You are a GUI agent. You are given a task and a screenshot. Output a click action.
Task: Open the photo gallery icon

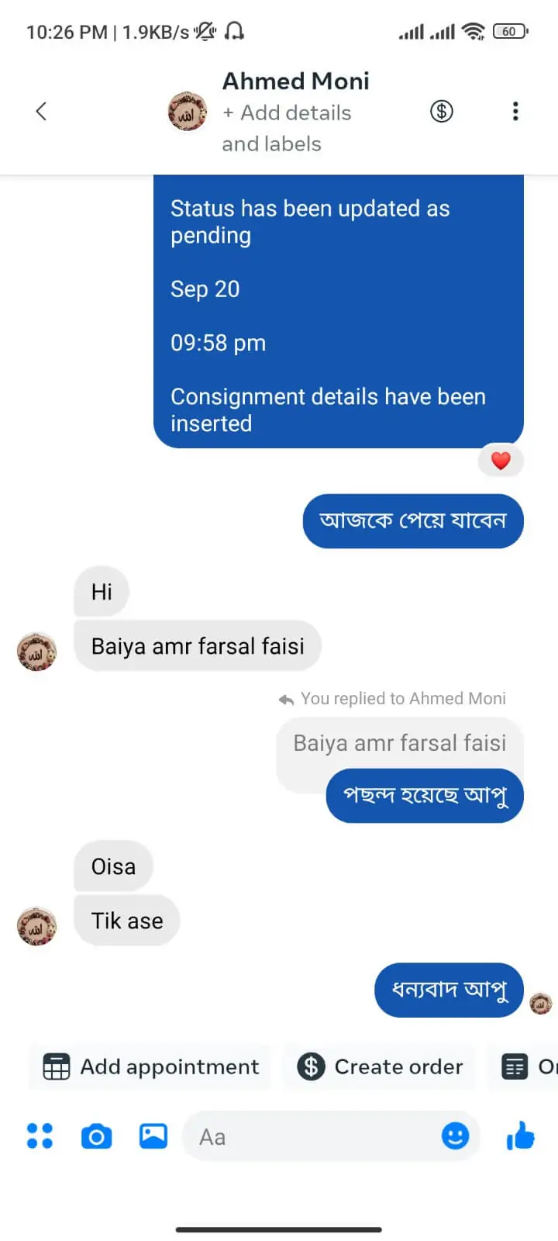pos(153,1136)
